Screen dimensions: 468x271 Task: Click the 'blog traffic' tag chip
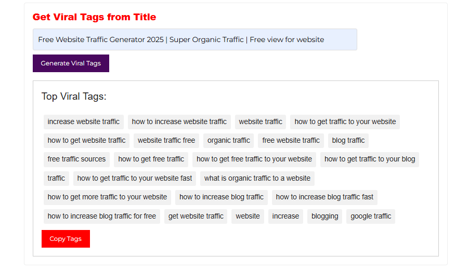(348, 140)
